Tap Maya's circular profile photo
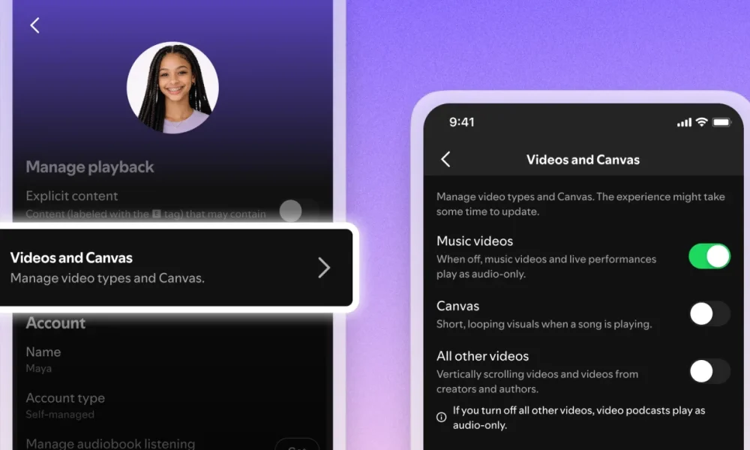This screenshot has height=450, width=750. pyautogui.click(x=172, y=88)
